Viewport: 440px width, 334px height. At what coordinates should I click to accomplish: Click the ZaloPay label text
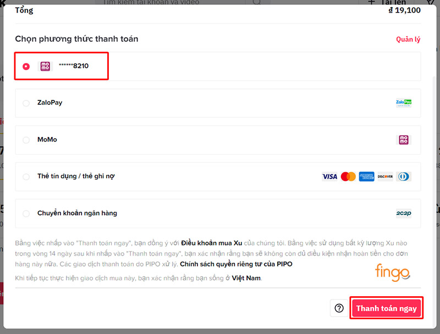pos(50,103)
